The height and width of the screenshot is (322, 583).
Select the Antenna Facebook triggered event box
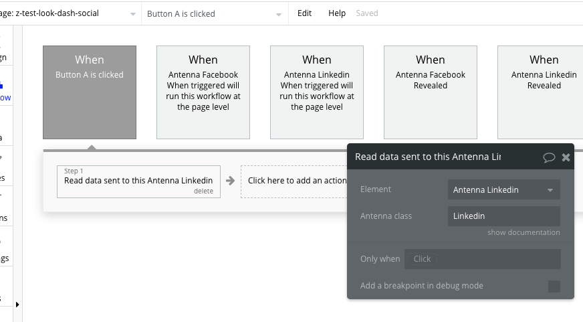click(203, 92)
